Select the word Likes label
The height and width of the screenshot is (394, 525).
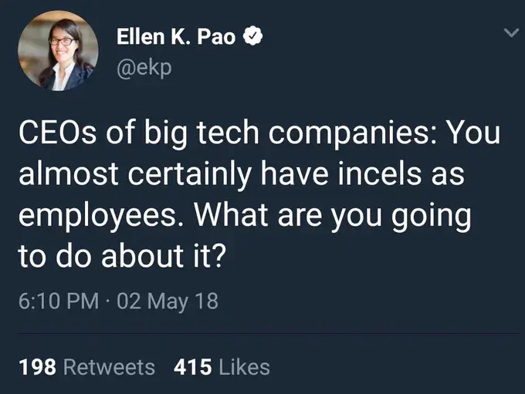pyautogui.click(x=244, y=367)
